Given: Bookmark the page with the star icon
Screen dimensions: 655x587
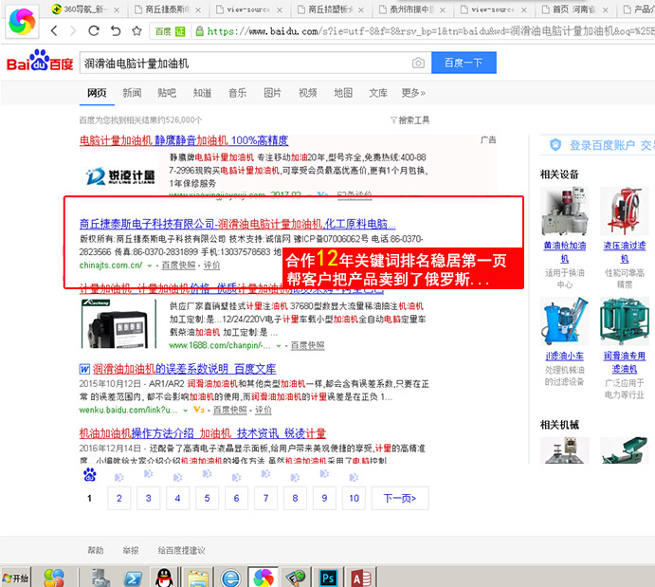Looking at the screenshot, I should point(136,30).
